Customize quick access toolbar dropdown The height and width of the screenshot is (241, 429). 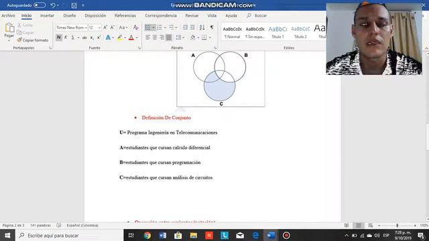[x=83, y=5]
